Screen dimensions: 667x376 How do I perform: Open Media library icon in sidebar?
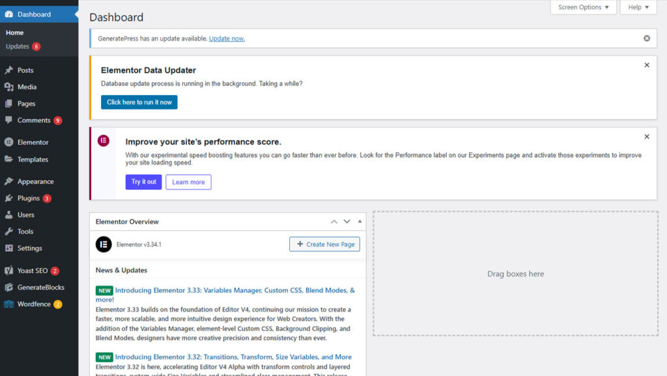point(9,87)
